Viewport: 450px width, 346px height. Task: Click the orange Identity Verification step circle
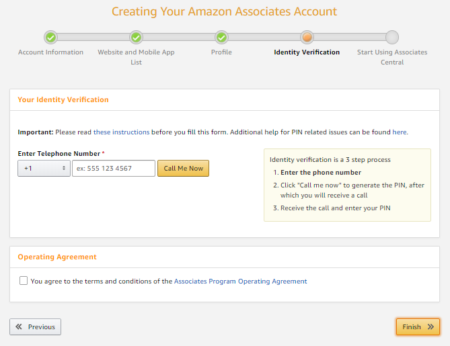click(307, 37)
